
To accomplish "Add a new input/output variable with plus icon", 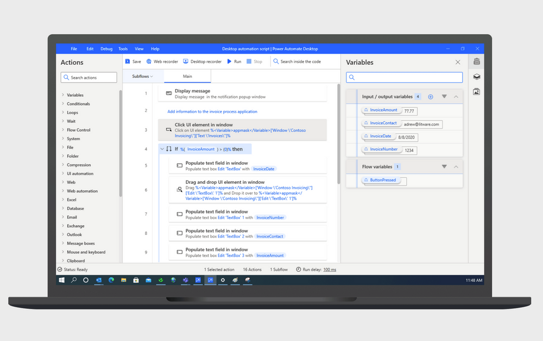I will (431, 97).
